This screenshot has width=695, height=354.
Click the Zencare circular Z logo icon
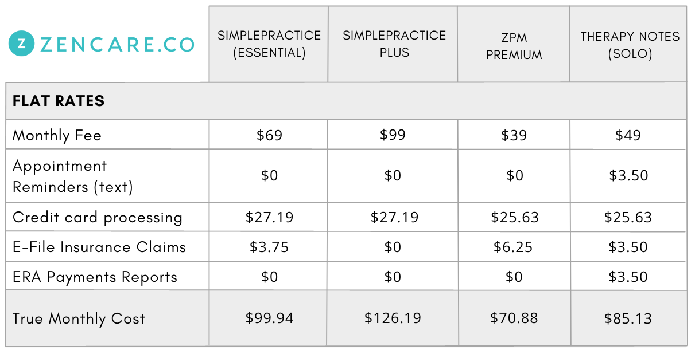pyautogui.click(x=21, y=44)
